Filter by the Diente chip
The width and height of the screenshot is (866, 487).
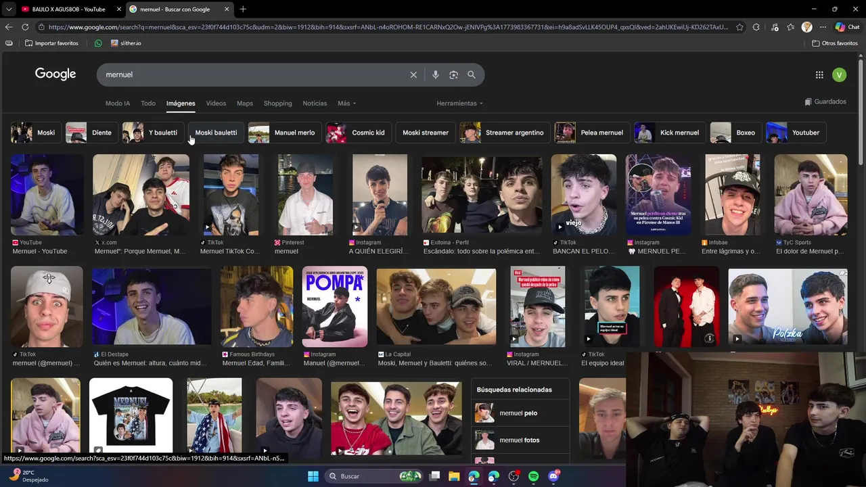pyautogui.click(x=91, y=133)
